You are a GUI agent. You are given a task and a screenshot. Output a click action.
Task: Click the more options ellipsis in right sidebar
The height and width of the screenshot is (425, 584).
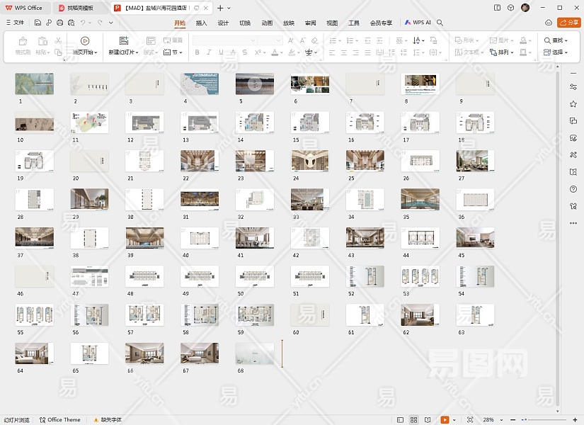point(573,223)
